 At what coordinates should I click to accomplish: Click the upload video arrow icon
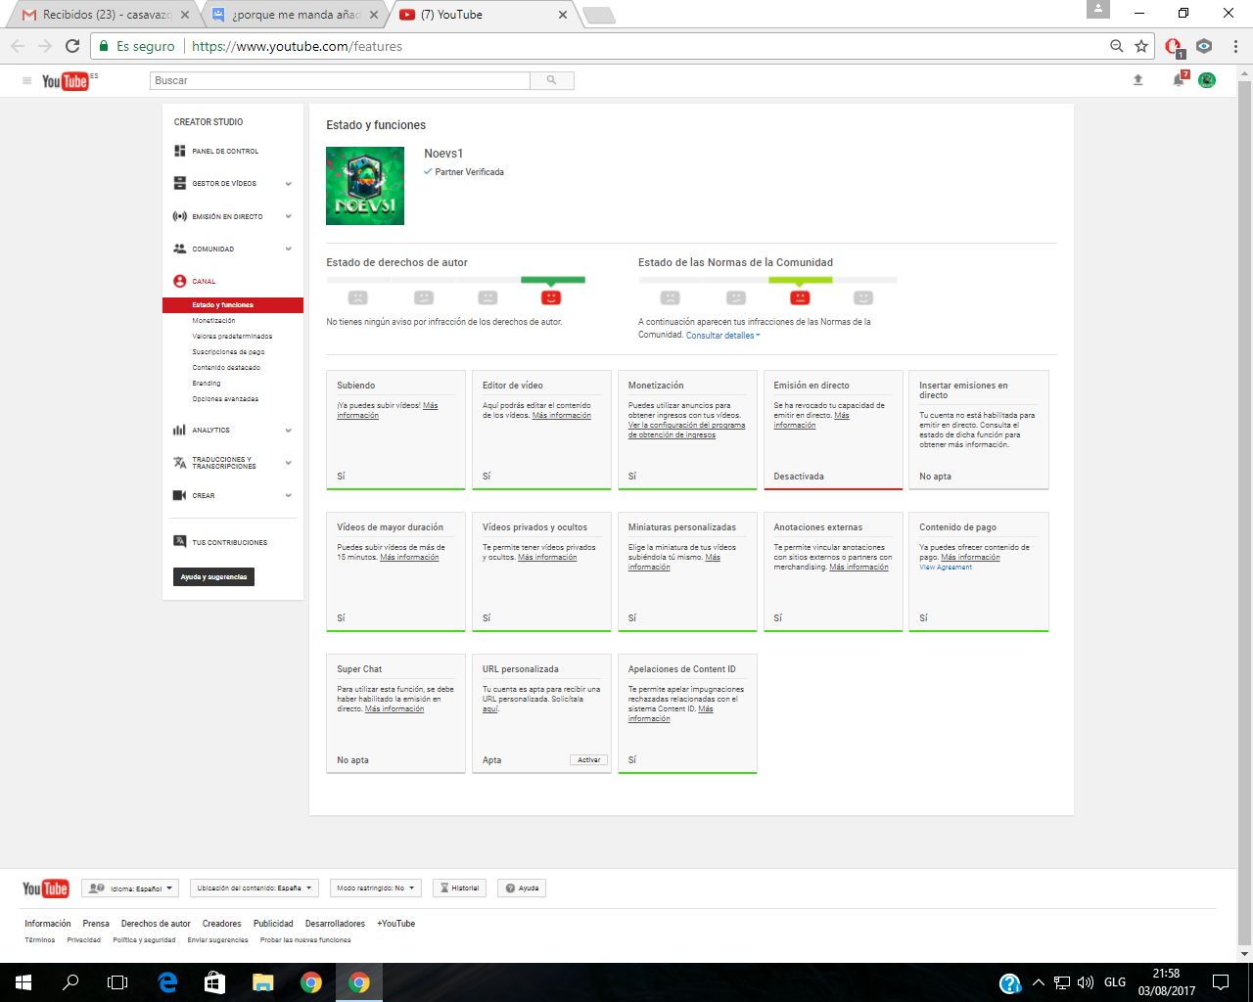point(1137,80)
